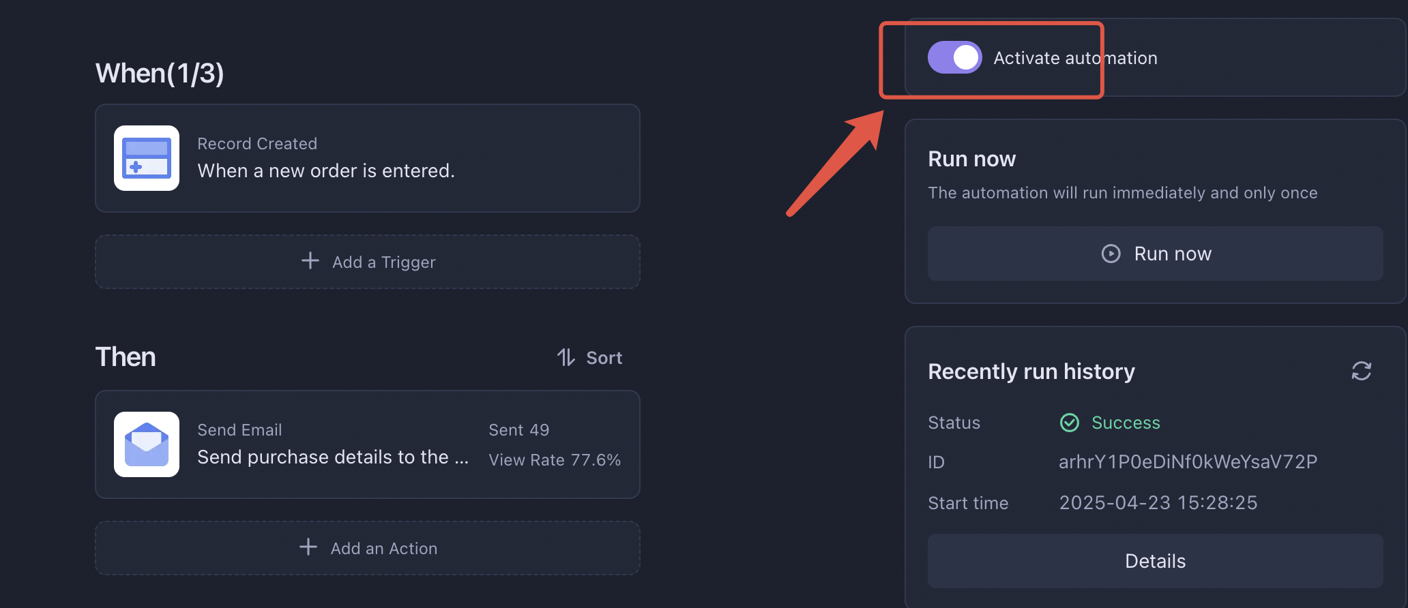Click the play icon in Run now button
Image resolution: width=1408 pixels, height=608 pixels.
(1111, 254)
